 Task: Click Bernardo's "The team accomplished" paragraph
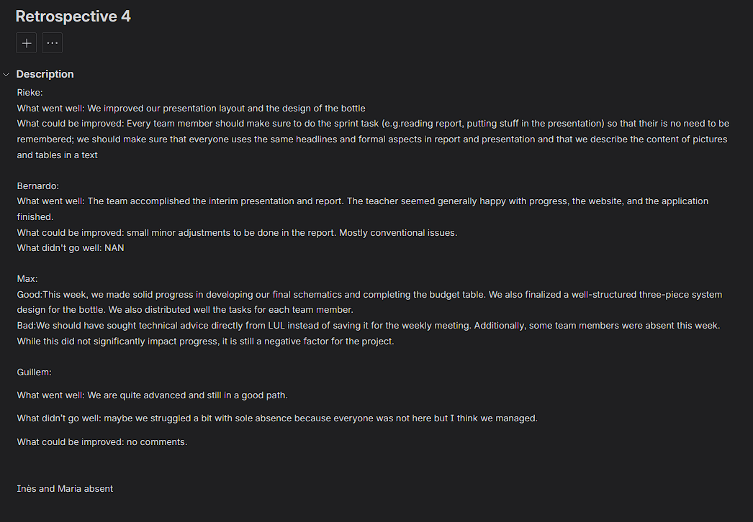pyautogui.click(x=288, y=201)
